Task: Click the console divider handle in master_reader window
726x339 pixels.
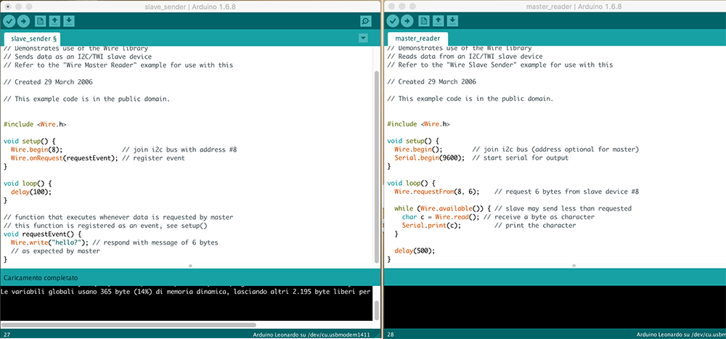Action: click(574, 266)
